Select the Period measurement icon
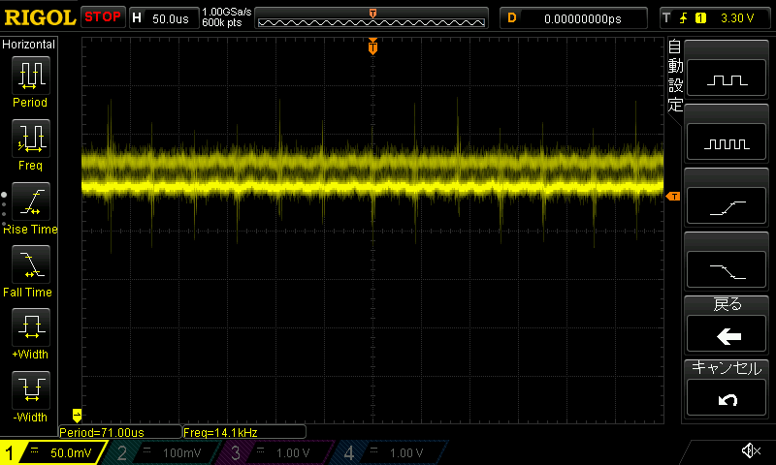The height and width of the screenshot is (465, 776). [x=31, y=76]
